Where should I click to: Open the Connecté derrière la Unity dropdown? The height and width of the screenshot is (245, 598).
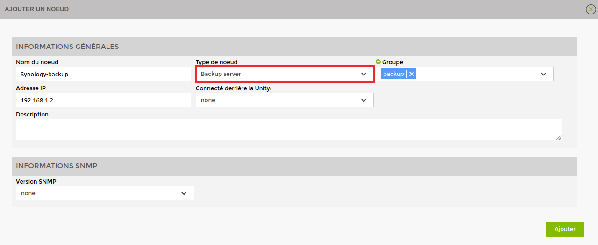tap(285, 100)
